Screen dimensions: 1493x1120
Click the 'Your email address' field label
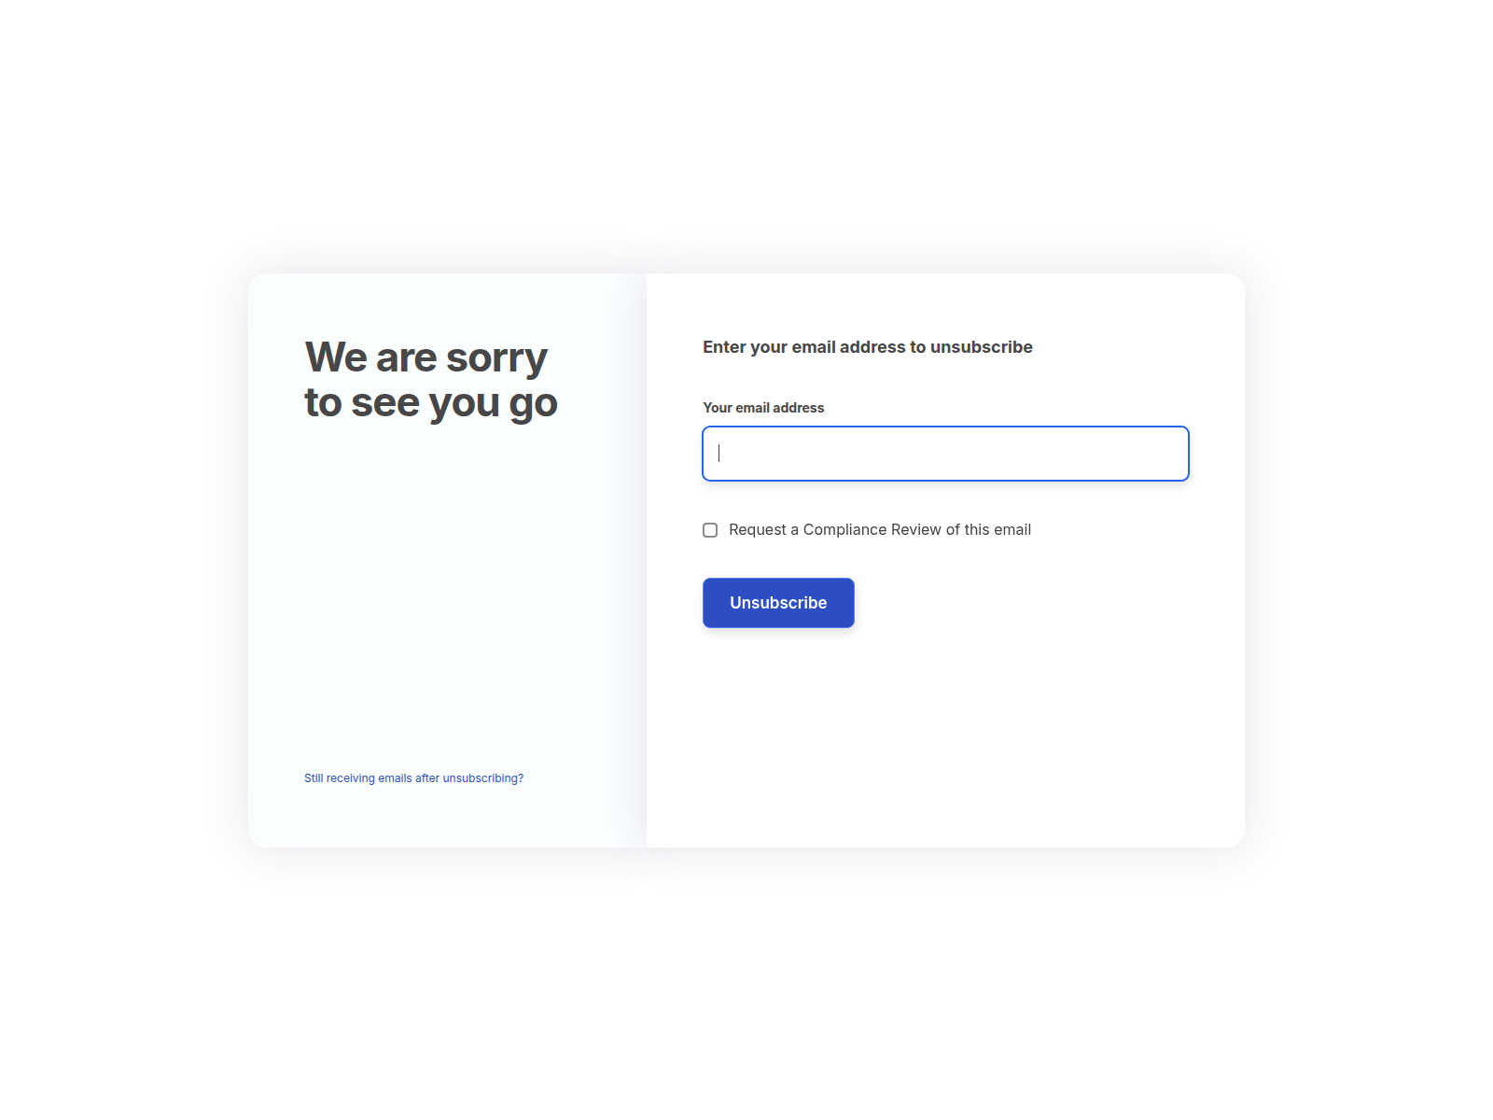(x=763, y=408)
